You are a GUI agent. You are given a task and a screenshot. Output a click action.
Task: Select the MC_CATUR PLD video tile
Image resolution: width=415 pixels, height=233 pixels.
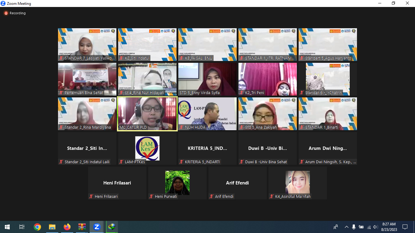point(147,114)
